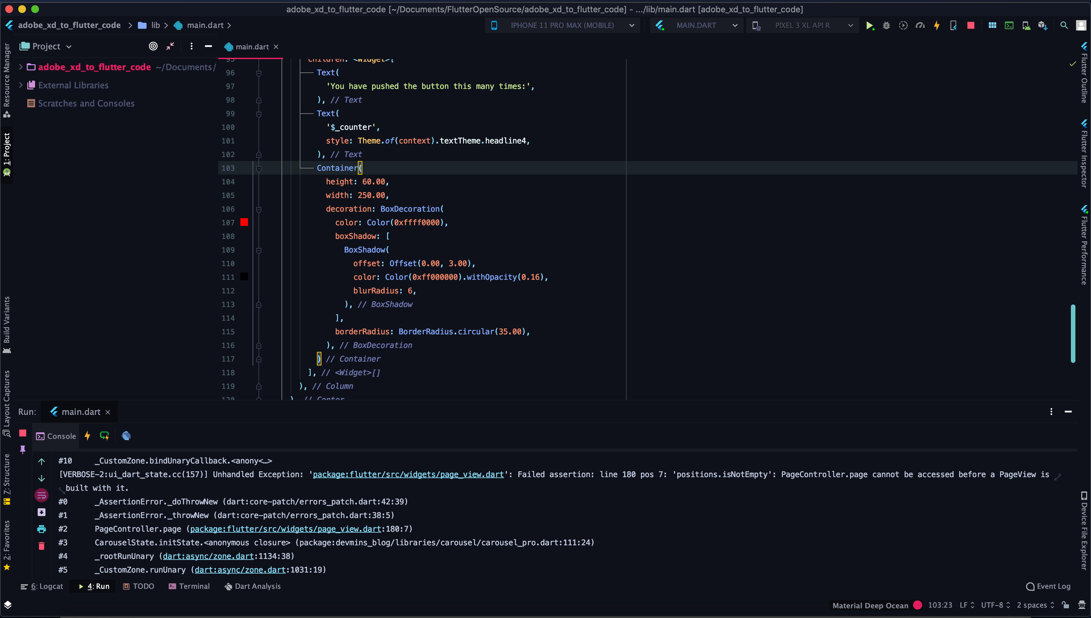This screenshot has height=618, width=1091.
Task: Pin the Run tab with pin icon
Action: pyautogui.click(x=23, y=449)
